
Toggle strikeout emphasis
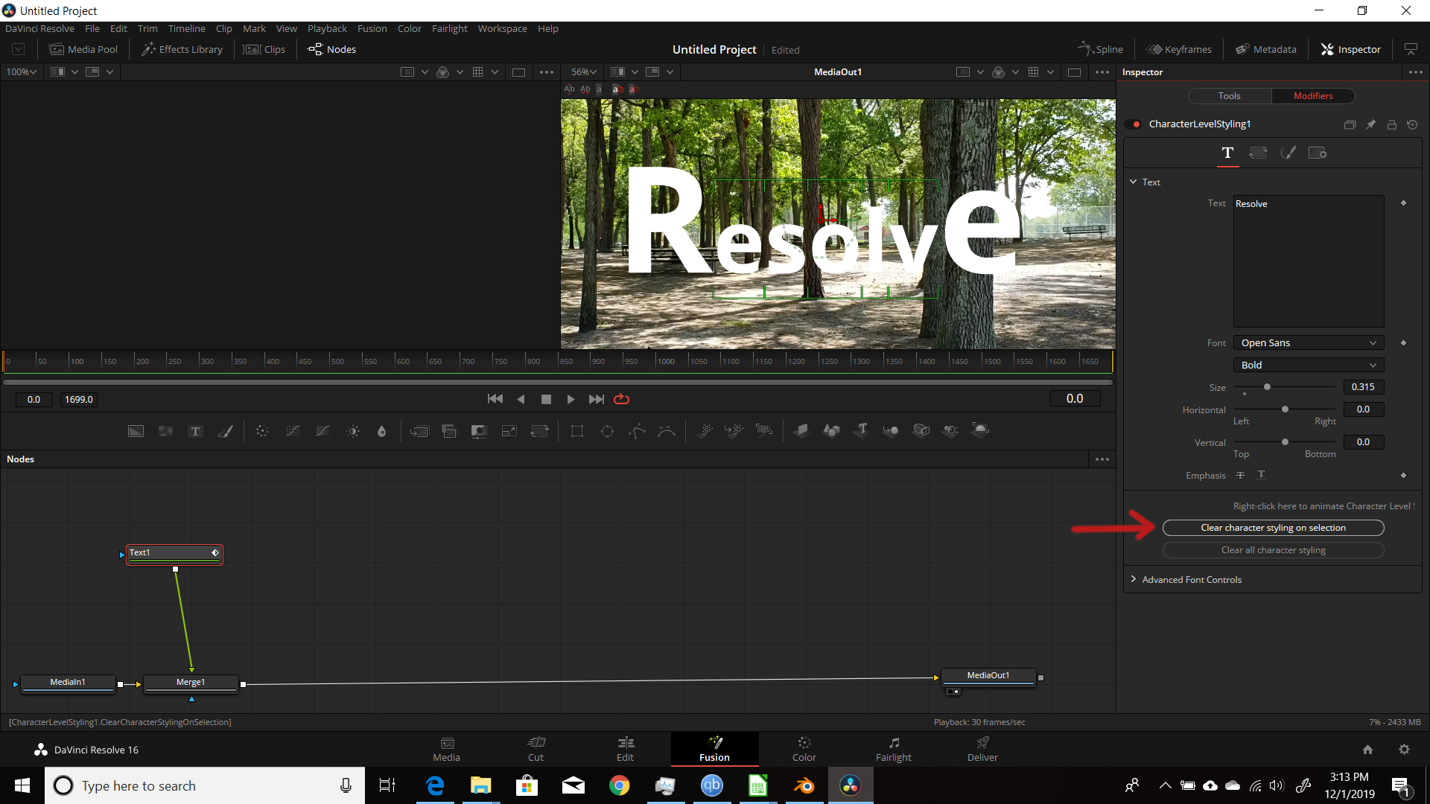[x=1240, y=475]
